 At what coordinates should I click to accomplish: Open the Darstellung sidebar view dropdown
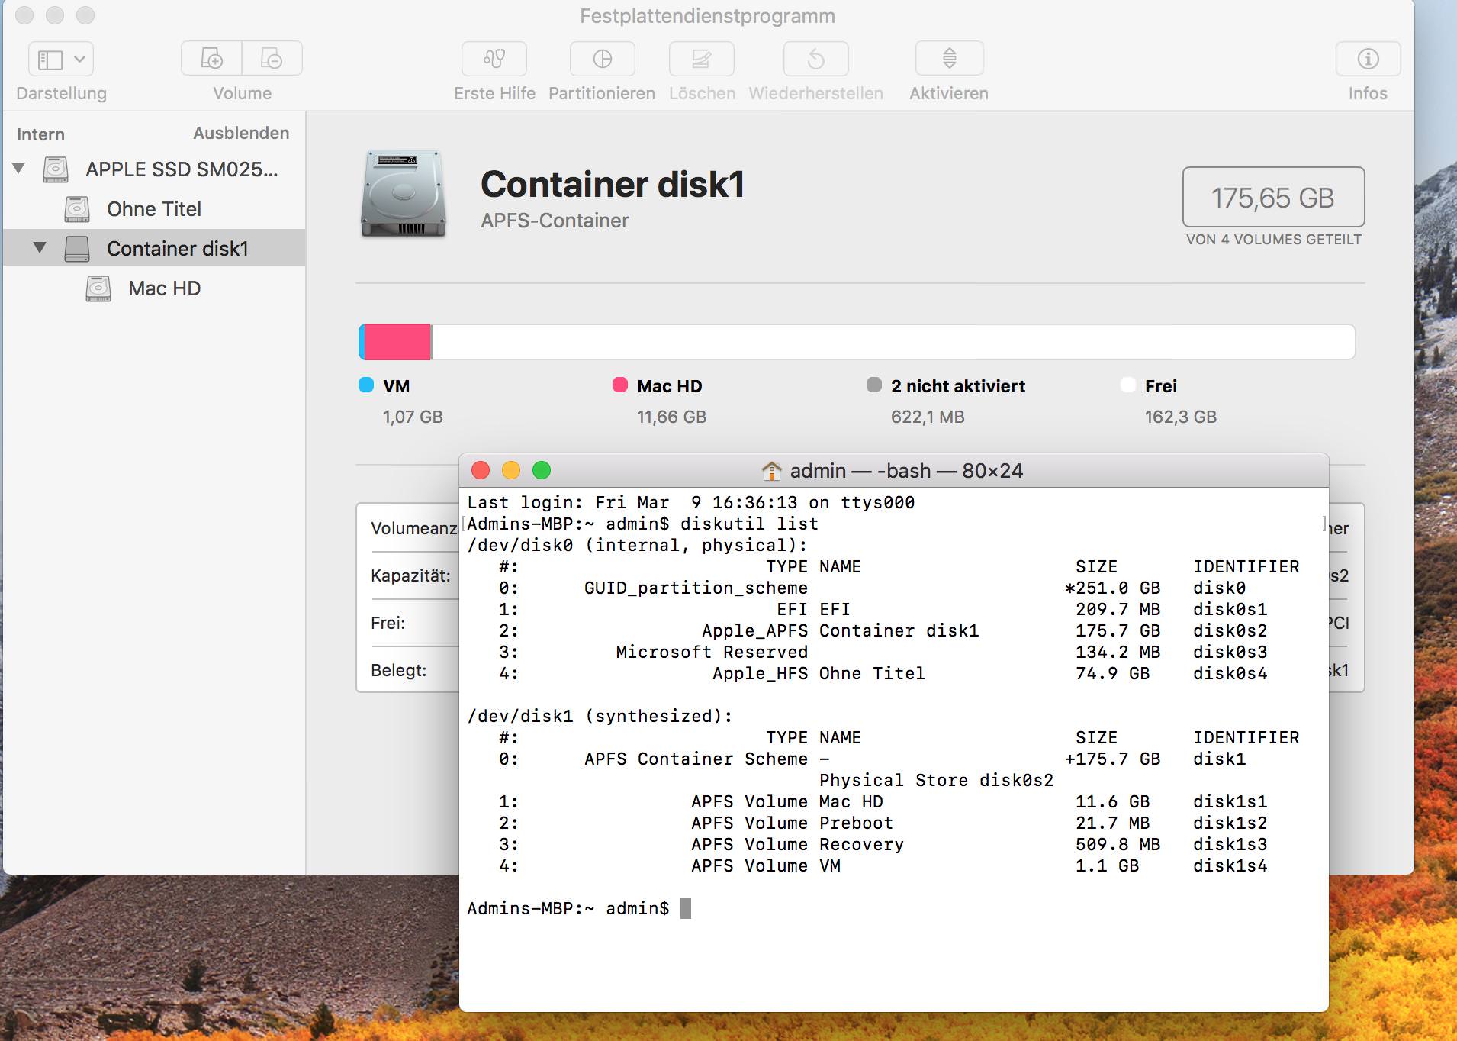61,59
